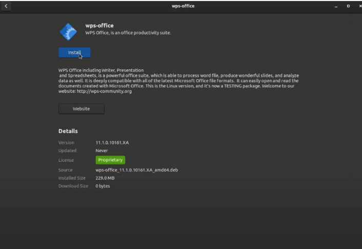Click the wps-office app name heading
362x249 pixels.
pyautogui.click(x=99, y=26)
